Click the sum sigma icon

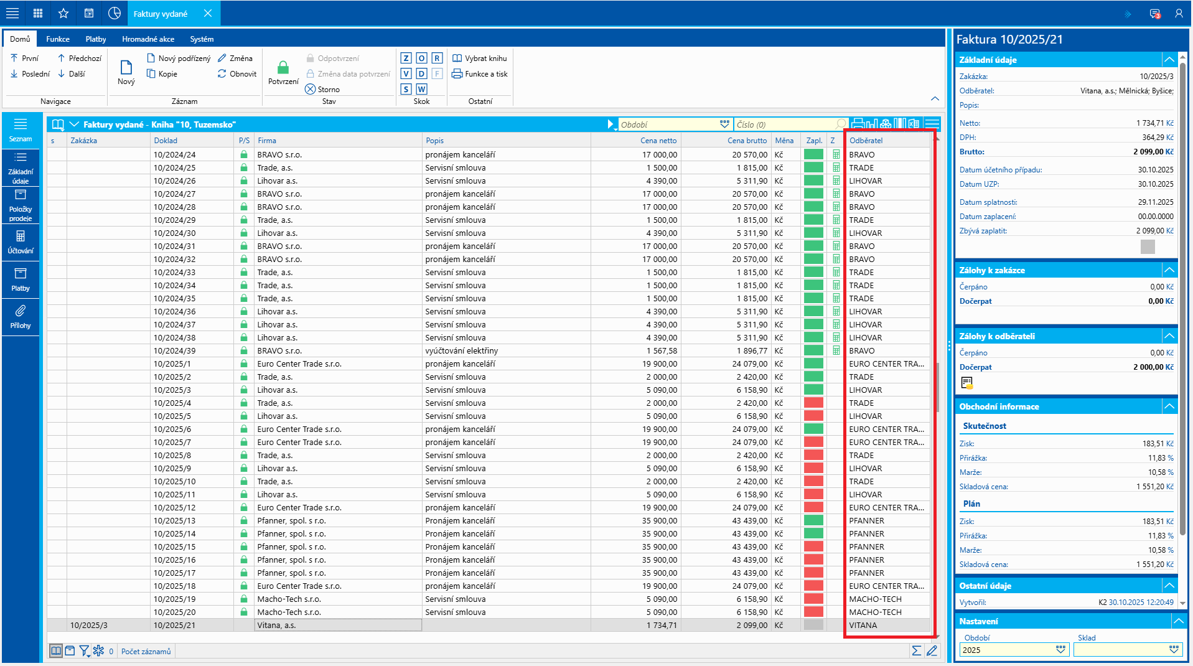coord(916,651)
